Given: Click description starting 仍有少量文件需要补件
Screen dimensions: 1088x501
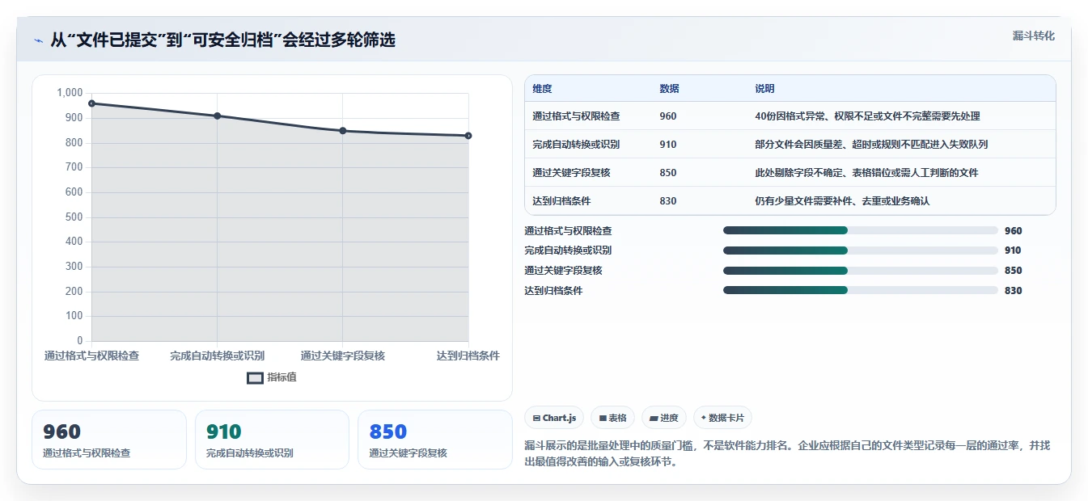Looking at the screenshot, I should (842, 201).
